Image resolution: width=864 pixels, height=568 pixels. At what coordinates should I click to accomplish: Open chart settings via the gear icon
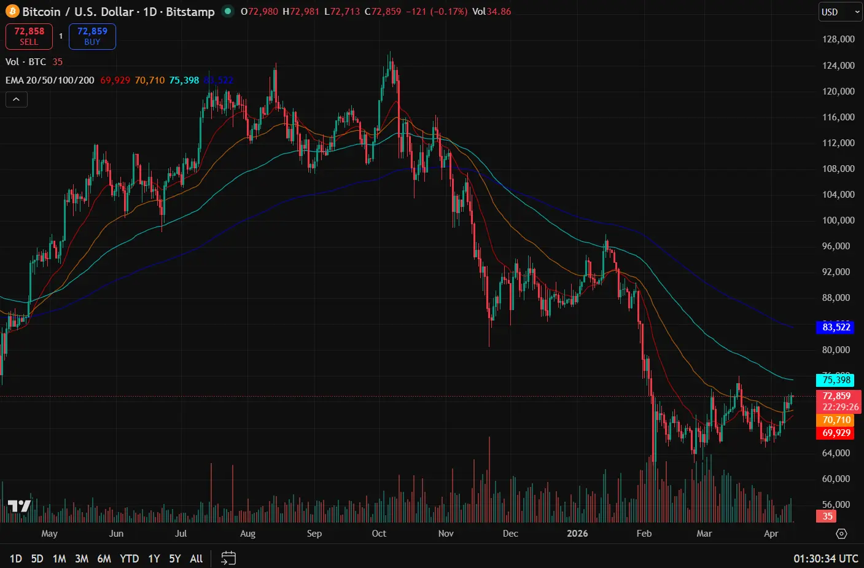click(841, 534)
